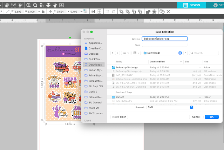
Task: Click the H height value field
Action: [32, 12]
